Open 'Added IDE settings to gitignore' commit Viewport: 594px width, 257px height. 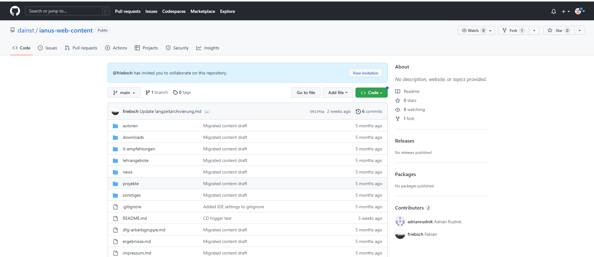click(x=234, y=207)
